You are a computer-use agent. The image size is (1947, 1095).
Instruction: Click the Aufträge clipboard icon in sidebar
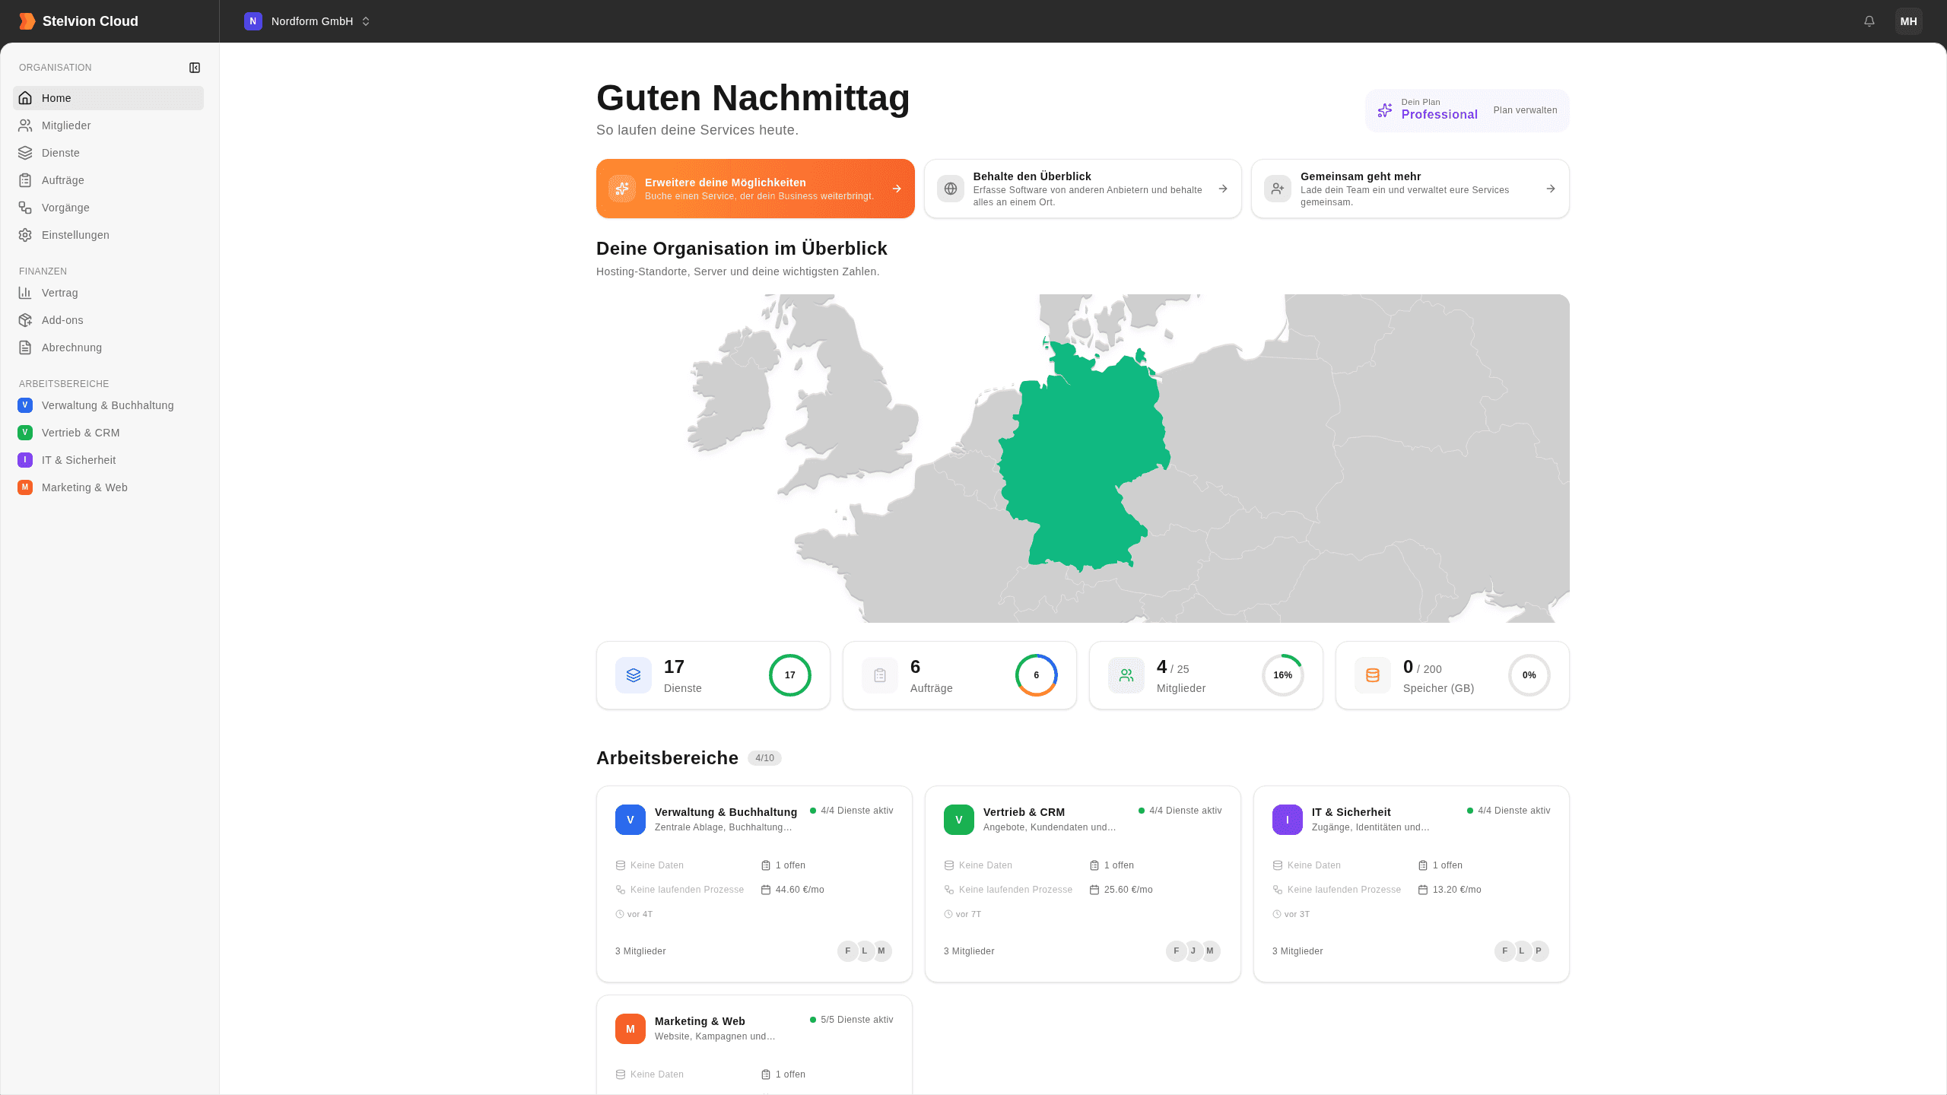[25, 180]
